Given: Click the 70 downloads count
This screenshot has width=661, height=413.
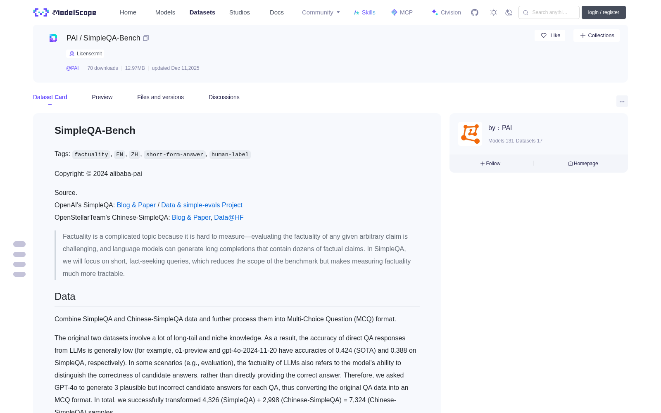Looking at the screenshot, I should (102, 68).
